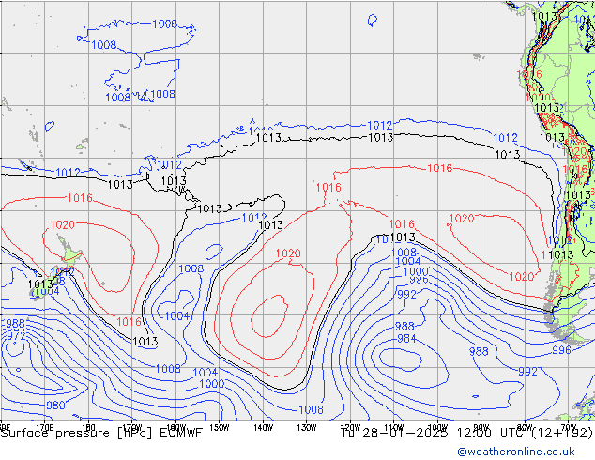Click the 'Tu 28-01-2025 12:00 UTC' forecast timestamp
595x460 pixels.
(433, 433)
